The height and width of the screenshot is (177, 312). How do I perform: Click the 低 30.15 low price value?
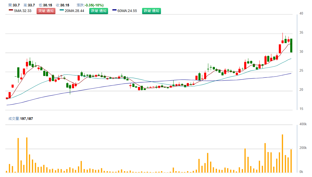point(45,5)
